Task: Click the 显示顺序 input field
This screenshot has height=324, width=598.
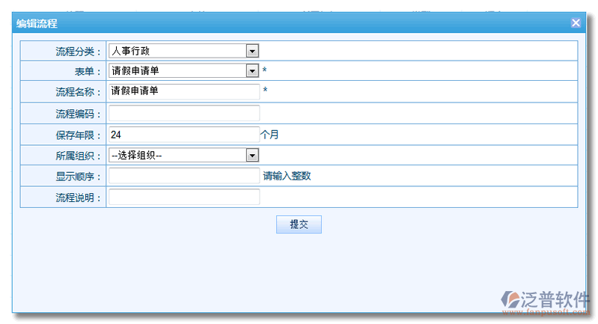Action: 184,176
